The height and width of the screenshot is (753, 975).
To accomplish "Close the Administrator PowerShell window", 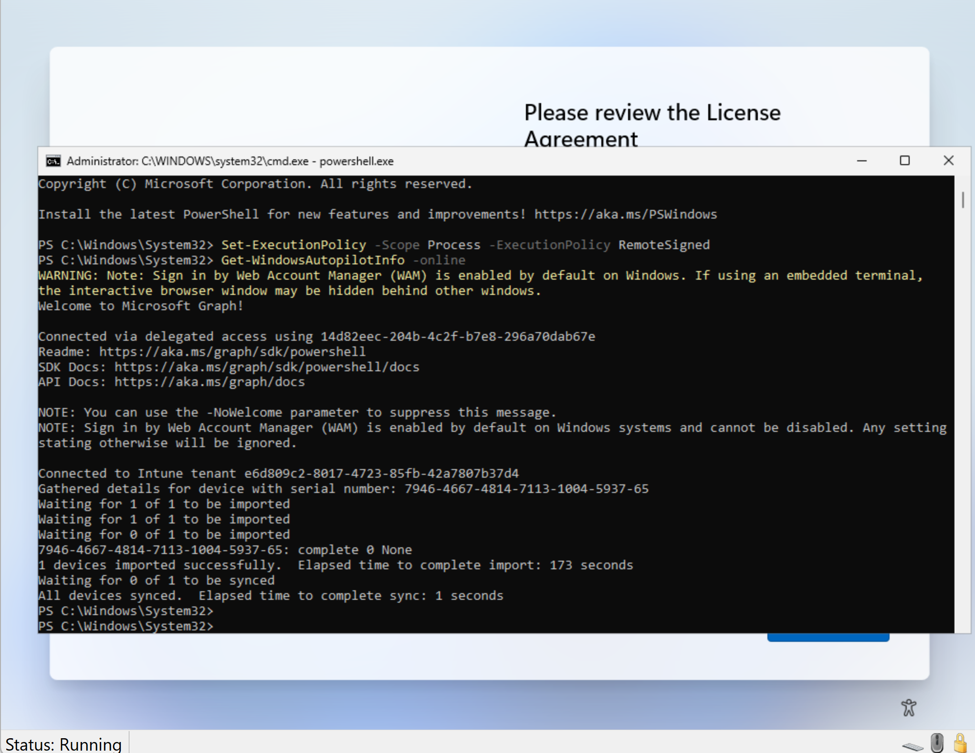I will point(948,161).
